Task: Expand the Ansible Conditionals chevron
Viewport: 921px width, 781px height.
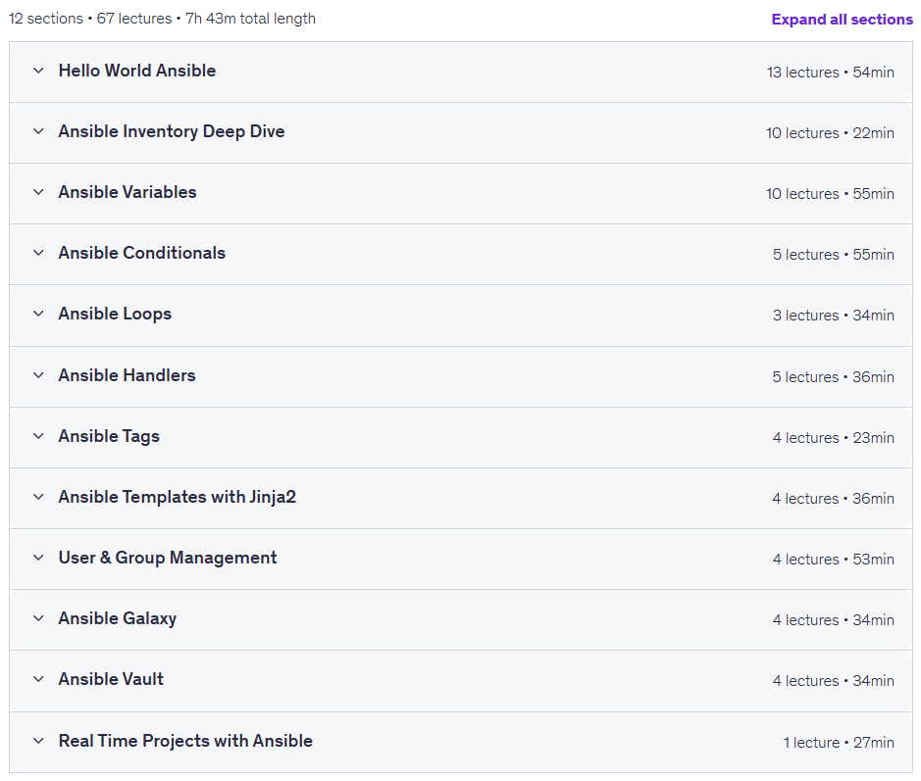Action: click(x=39, y=253)
